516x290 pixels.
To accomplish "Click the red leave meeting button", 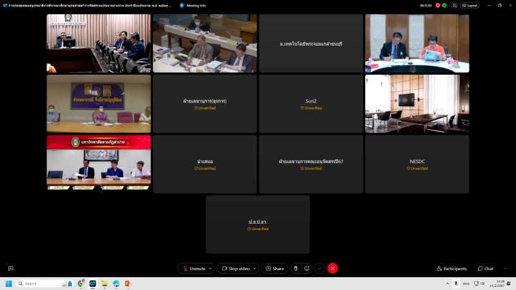I will (333, 268).
